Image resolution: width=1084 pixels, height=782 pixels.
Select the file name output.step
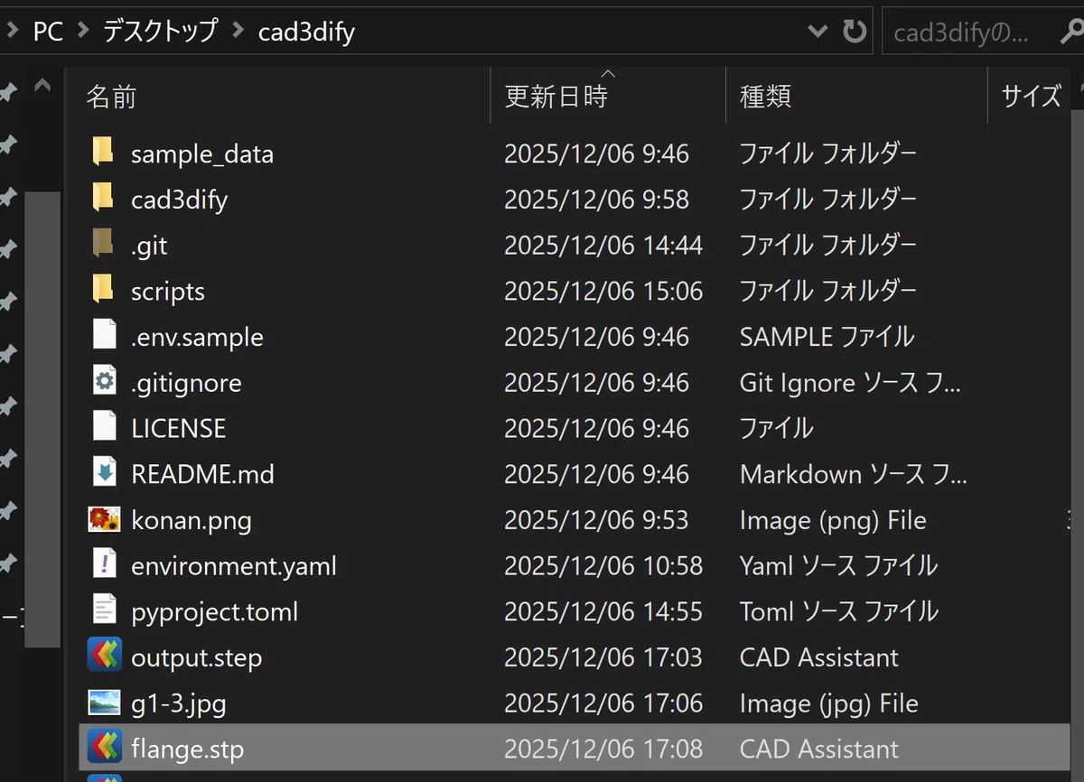click(x=196, y=658)
